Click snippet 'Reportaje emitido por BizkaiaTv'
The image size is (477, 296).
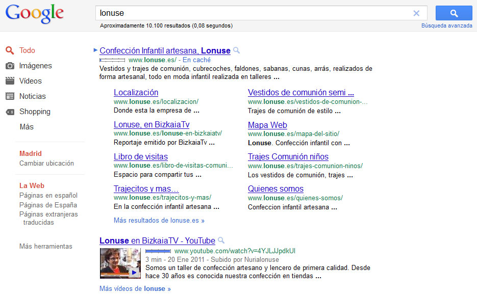pyautogui.click(x=164, y=143)
